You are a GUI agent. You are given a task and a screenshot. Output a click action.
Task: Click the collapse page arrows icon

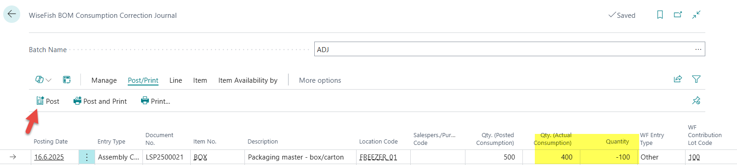[696, 15]
